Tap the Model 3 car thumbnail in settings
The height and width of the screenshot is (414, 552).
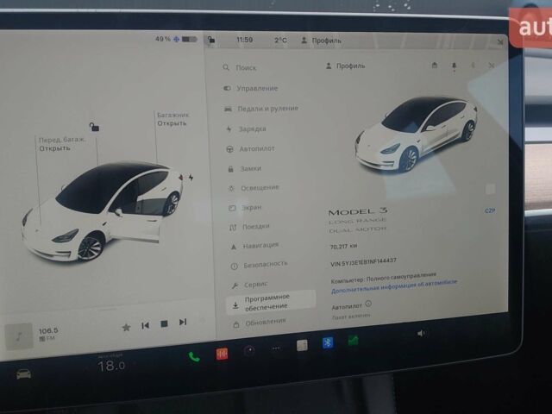tap(417, 135)
